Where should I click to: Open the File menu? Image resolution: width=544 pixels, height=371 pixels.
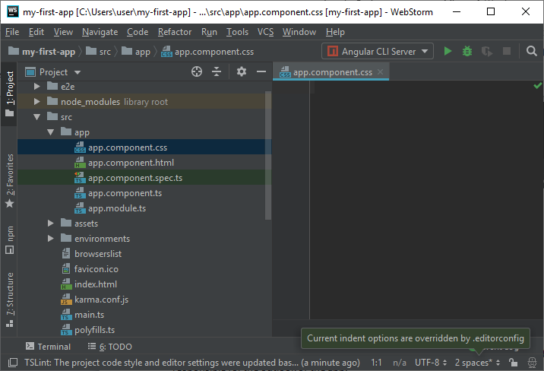[x=12, y=32]
